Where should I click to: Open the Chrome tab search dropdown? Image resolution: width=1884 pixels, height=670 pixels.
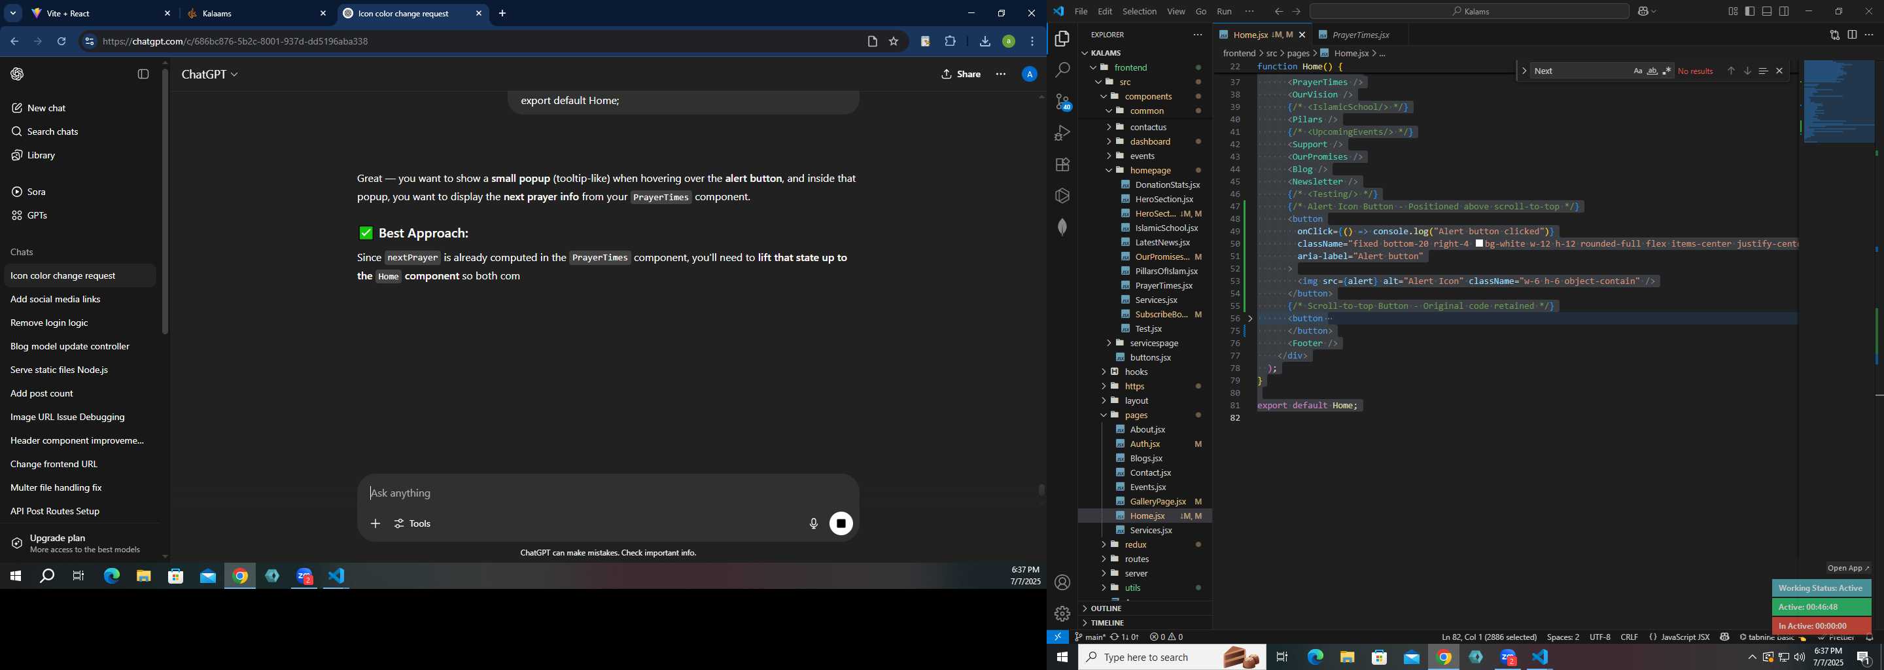13,14
